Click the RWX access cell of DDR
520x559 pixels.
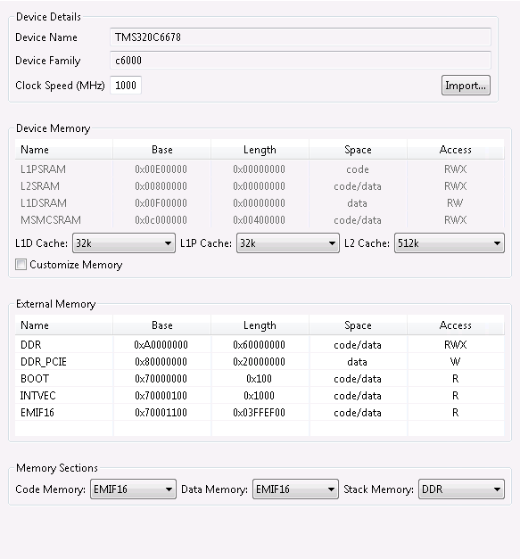456,345
